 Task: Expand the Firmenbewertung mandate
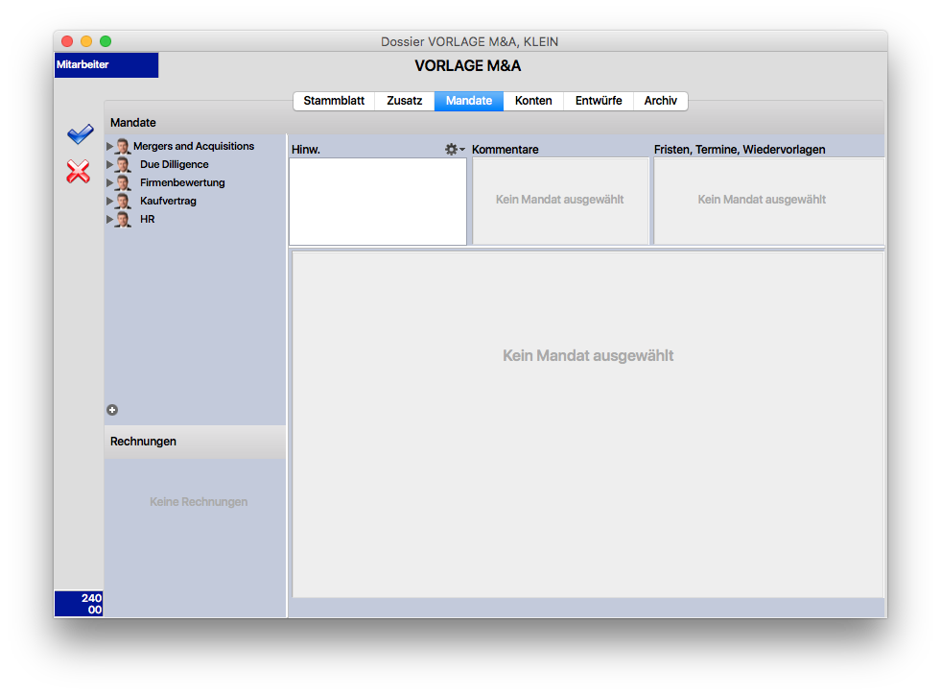[x=109, y=182]
